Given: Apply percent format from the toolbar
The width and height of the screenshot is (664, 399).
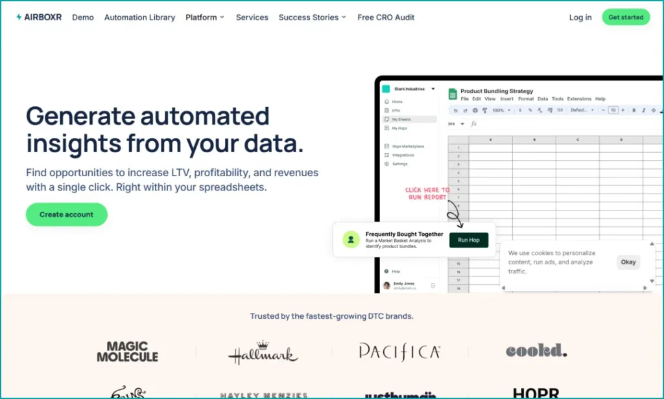Looking at the screenshot, I should click(530, 110).
